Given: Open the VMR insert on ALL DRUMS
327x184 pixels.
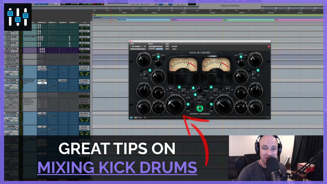Looking at the screenshot, I should point(42,80).
